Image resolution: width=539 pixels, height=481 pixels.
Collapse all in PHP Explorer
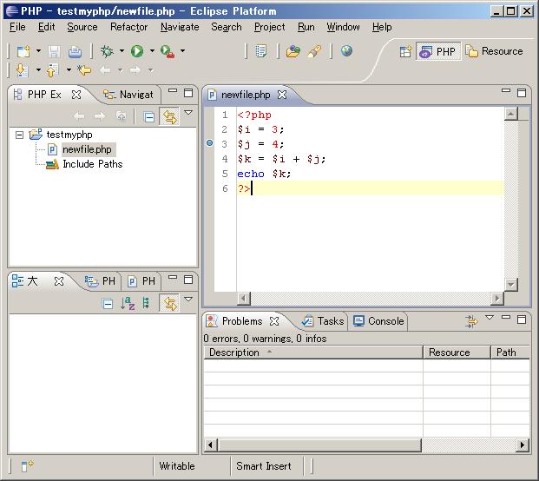pos(149,116)
